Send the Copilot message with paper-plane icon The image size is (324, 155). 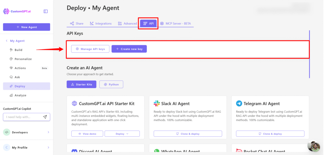coord(45,117)
